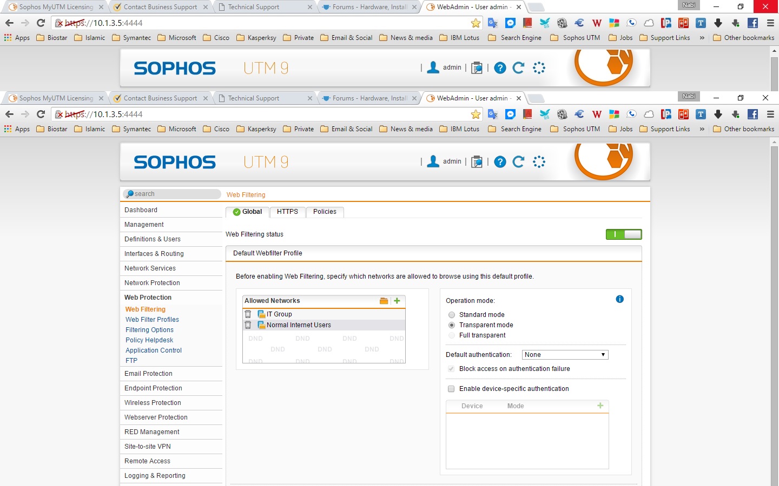779x486 pixels.
Task: Add a new network with the green plus in Allowed Networks
Action: pyautogui.click(x=397, y=301)
